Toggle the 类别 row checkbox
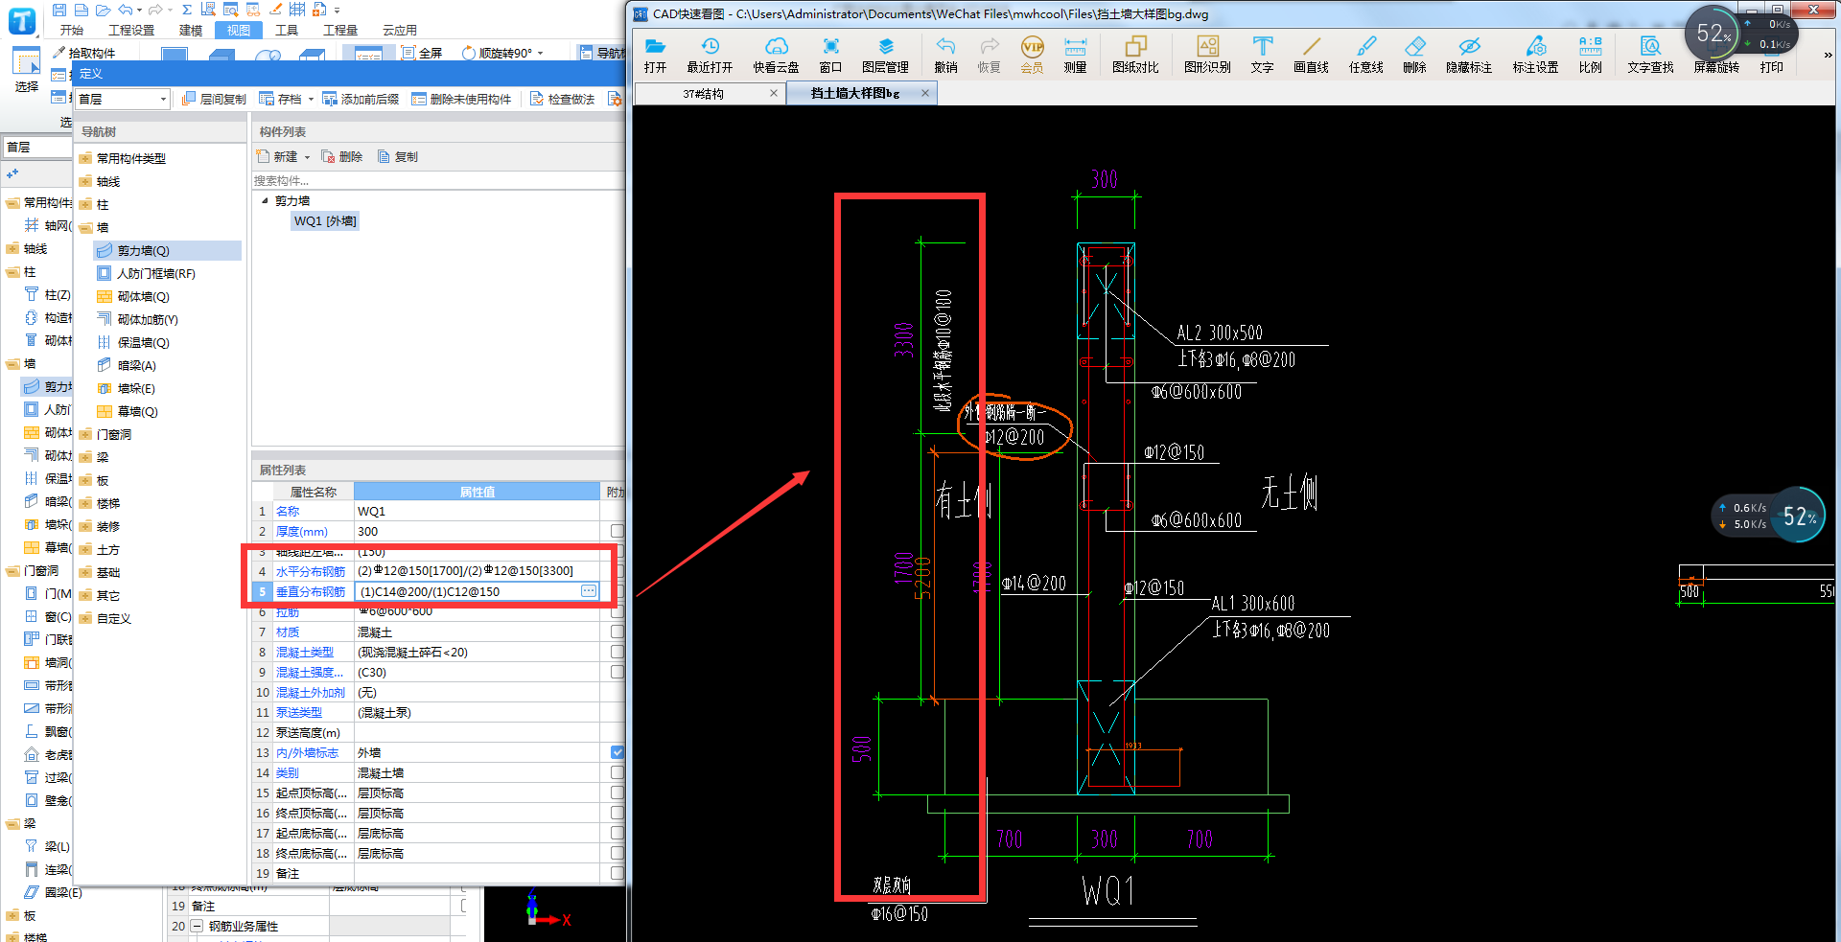1841x942 pixels. point(617,772)
